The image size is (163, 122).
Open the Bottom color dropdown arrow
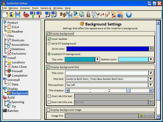coord(151,60)
